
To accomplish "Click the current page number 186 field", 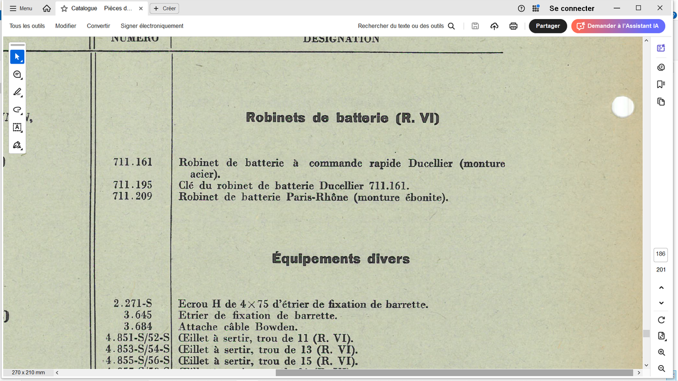I will point(661,254).
